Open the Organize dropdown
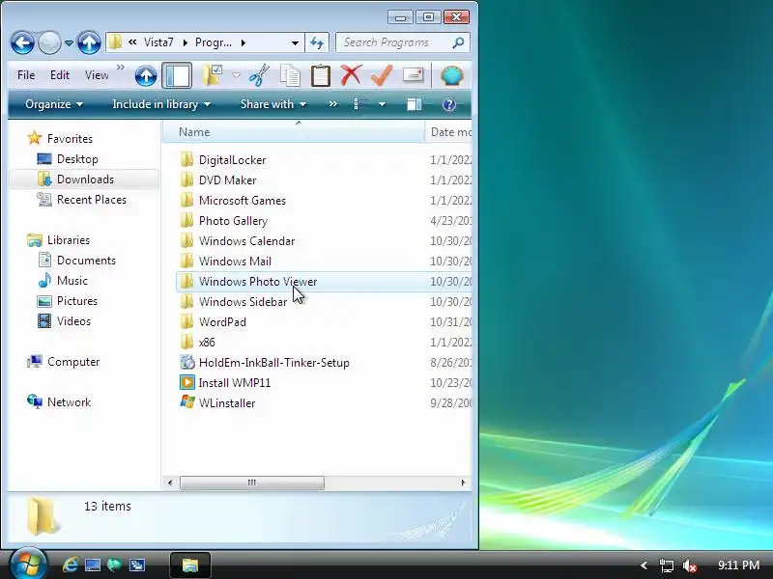773x579 pixels. 54,104
